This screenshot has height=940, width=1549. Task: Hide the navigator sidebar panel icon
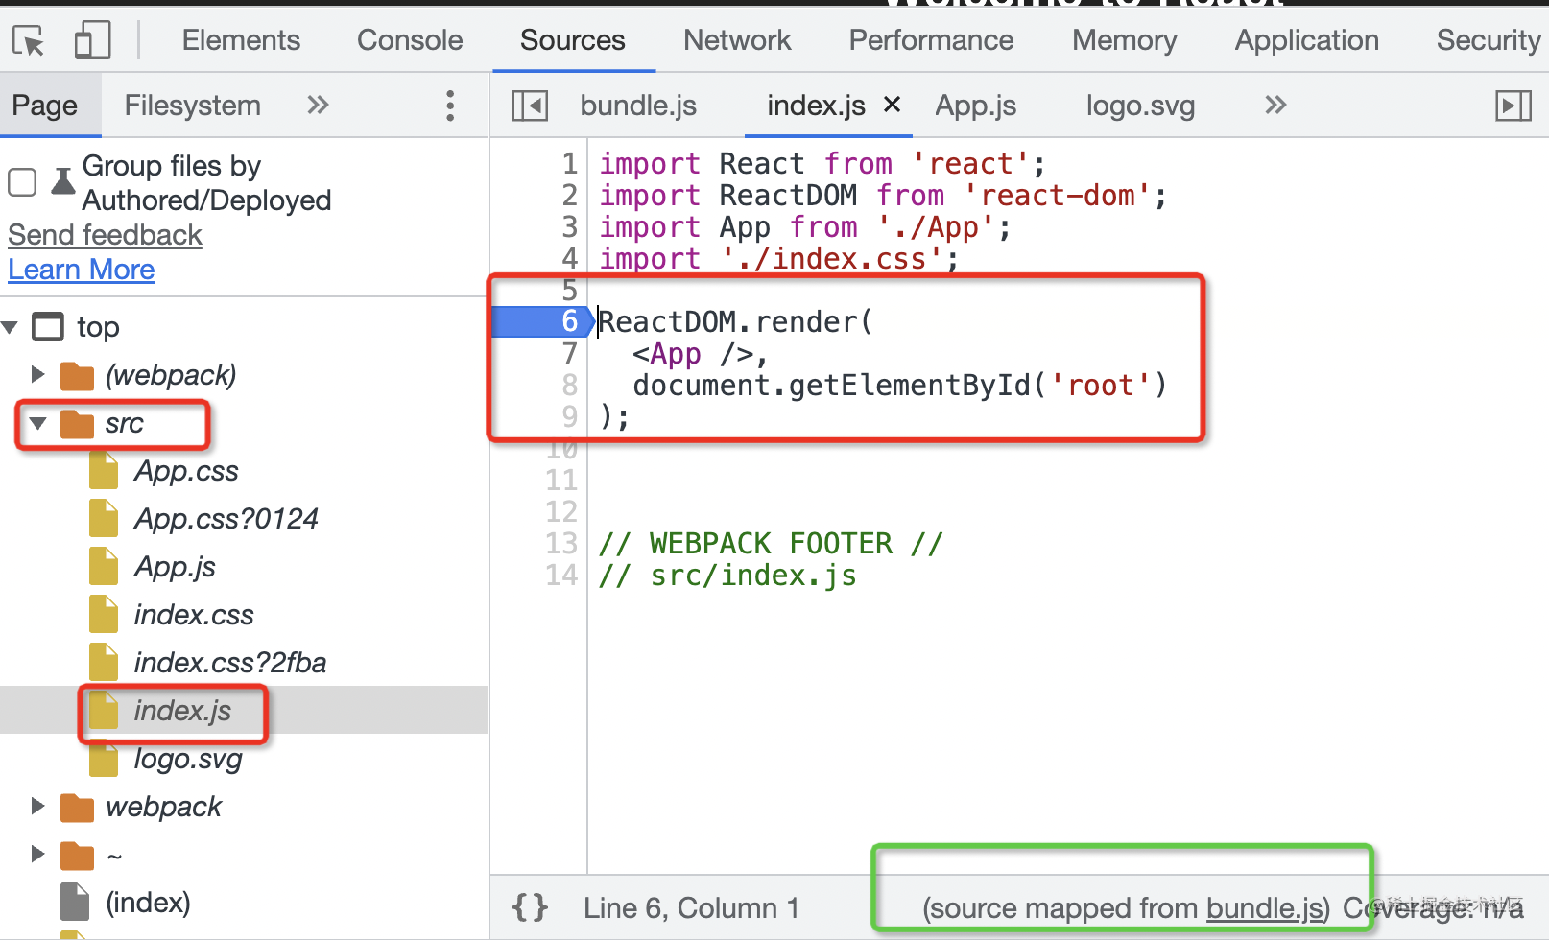click(530, 106)
